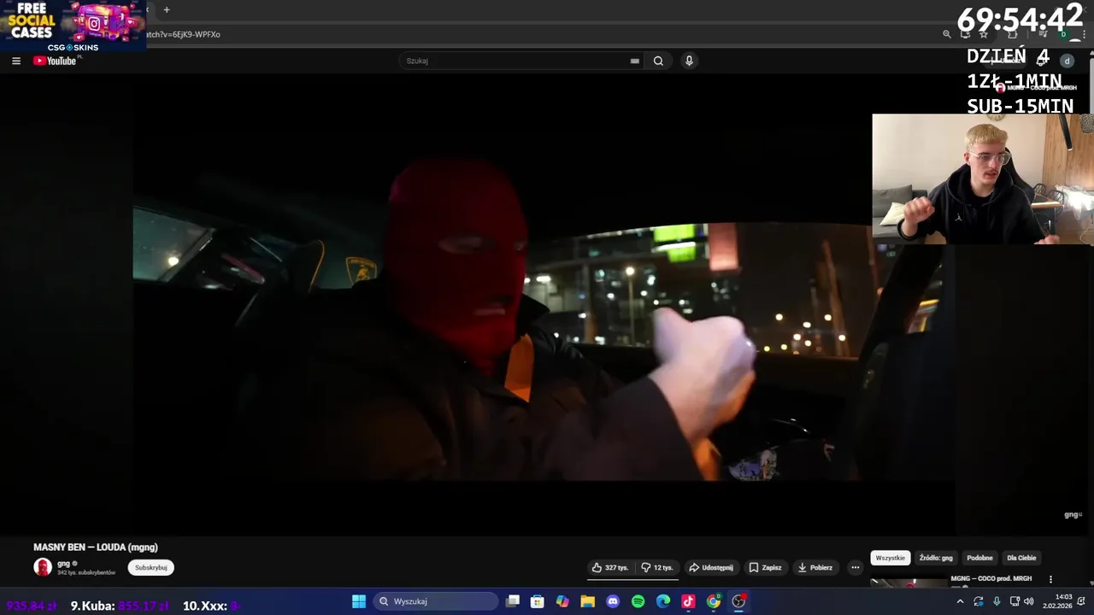Launch Microsoft Store from the taskbar

point(538,601)
